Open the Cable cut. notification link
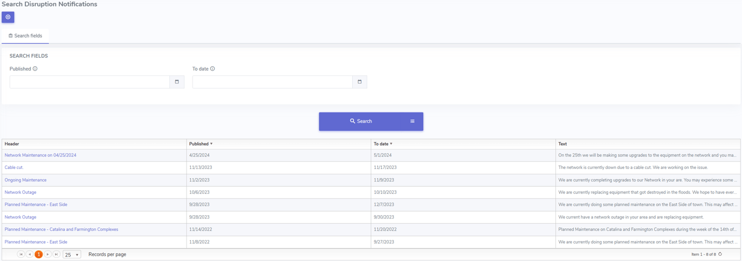Screen dimensions: 742x261 coord(14,168)
